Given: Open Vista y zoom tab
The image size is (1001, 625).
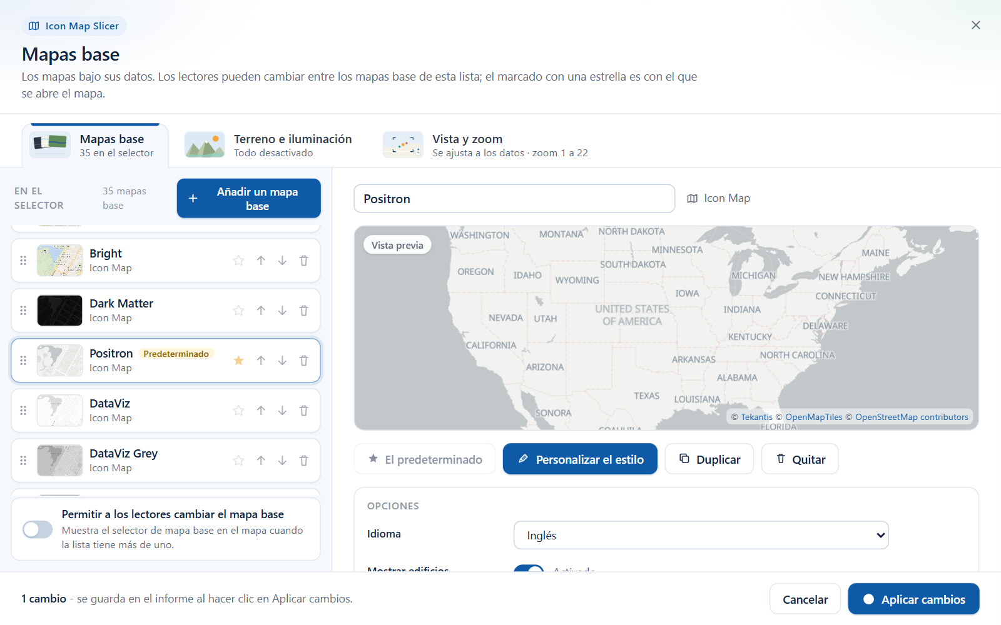Looking at the screenshot, I should (x=485, y=146).
